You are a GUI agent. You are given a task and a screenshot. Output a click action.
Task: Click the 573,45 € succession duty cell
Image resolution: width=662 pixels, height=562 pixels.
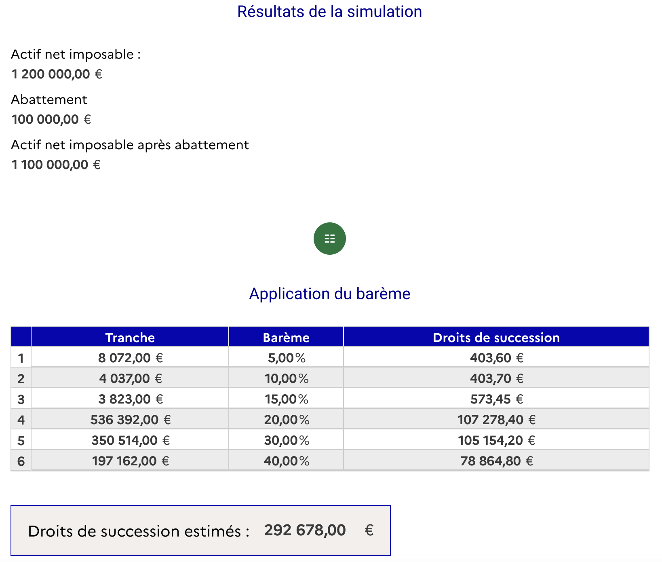[496, 399]
